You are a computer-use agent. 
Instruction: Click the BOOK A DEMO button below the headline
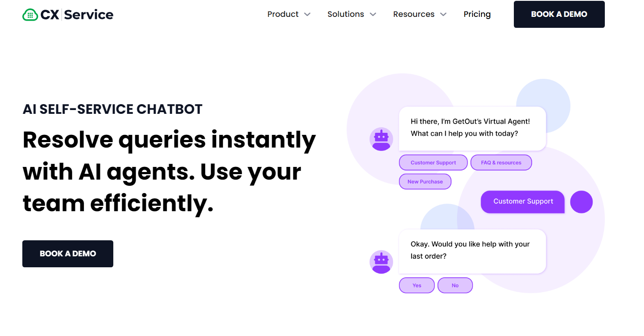[67, 253]
